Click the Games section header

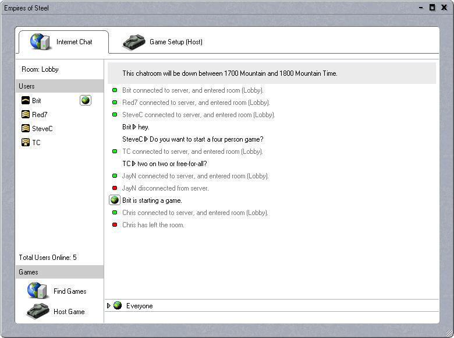point(59,272)
